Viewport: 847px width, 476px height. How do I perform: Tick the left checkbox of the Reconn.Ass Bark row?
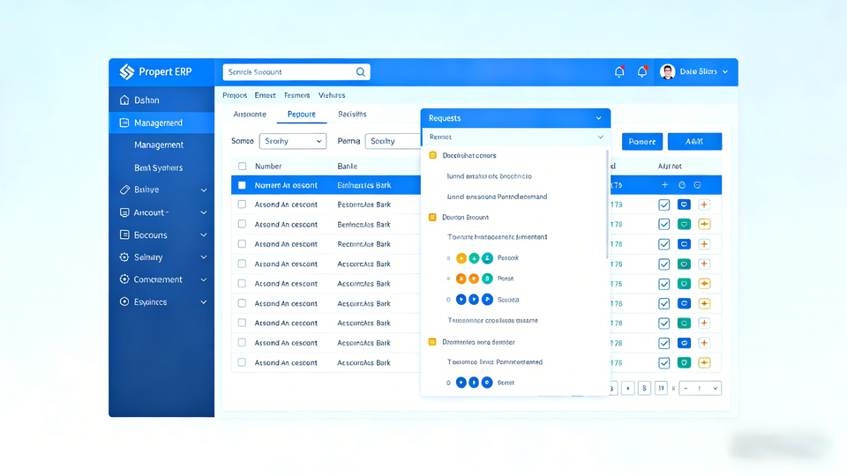coord(242,244)
